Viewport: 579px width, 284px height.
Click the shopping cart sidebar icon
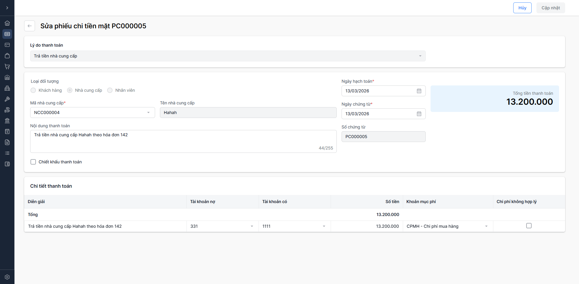[x=7, y=66]
